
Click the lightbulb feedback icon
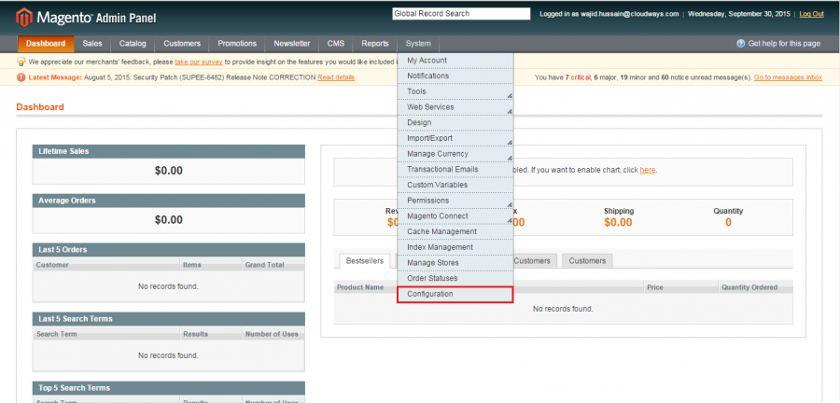pos(21,62)
